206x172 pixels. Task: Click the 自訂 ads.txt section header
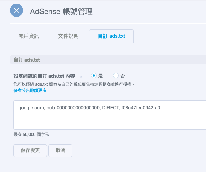pos(108,60)
